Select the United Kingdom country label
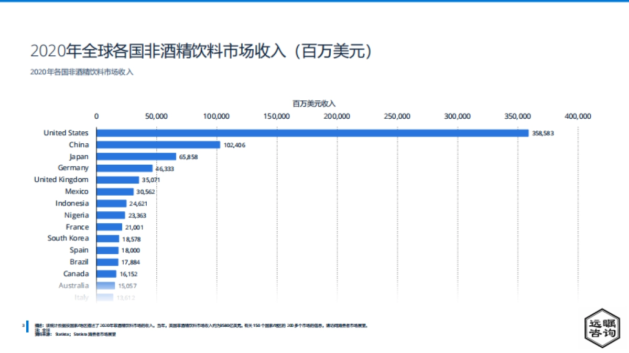The height and width of the screenshot is (353, 629). pos(61,179)
